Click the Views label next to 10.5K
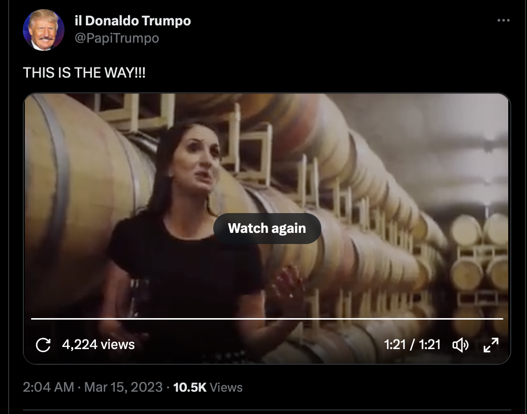 click(226, 387)
